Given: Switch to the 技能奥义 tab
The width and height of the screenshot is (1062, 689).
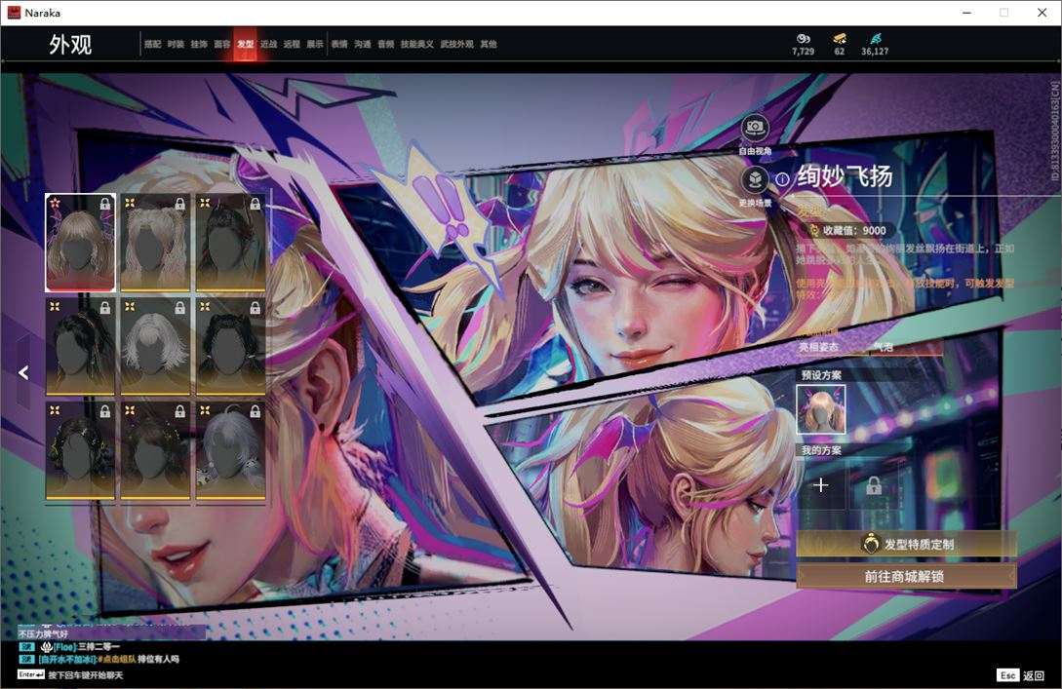Looking at the screenshot, I should 416,44.
